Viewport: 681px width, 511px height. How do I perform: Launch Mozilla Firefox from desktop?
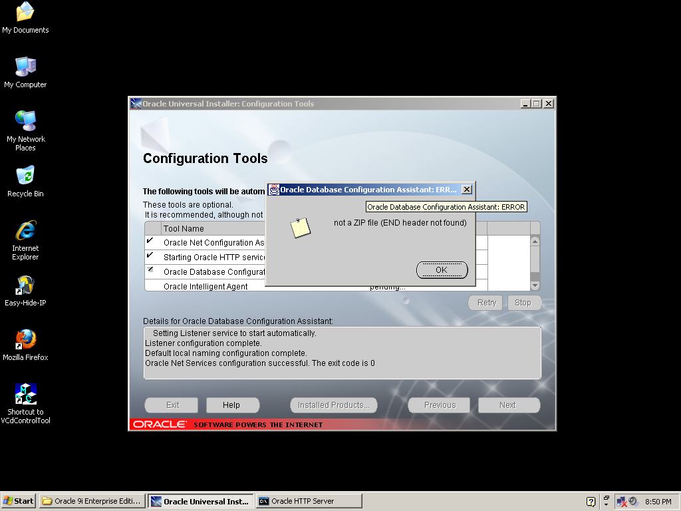click(25, 340)
